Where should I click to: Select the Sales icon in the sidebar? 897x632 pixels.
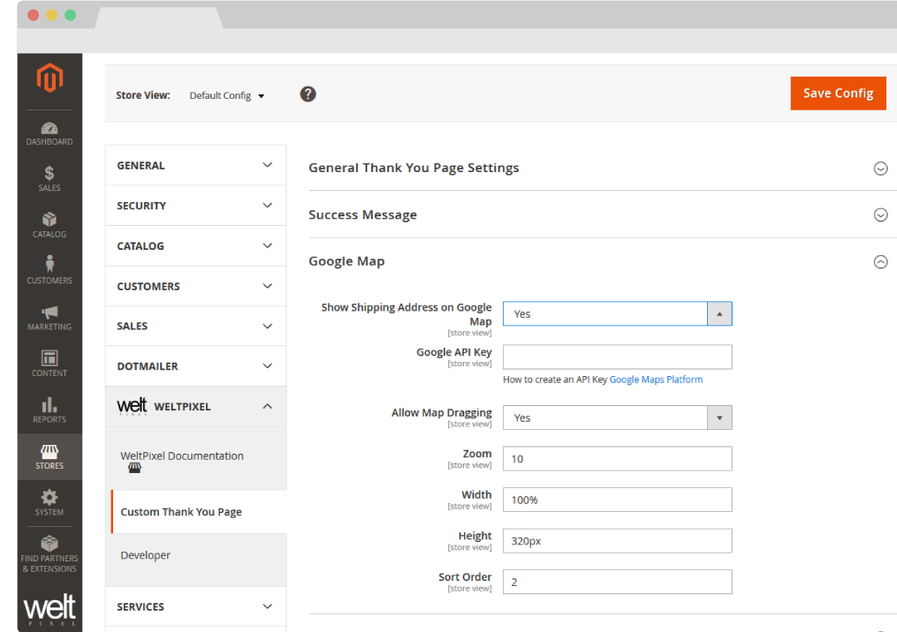coord(49,175)
